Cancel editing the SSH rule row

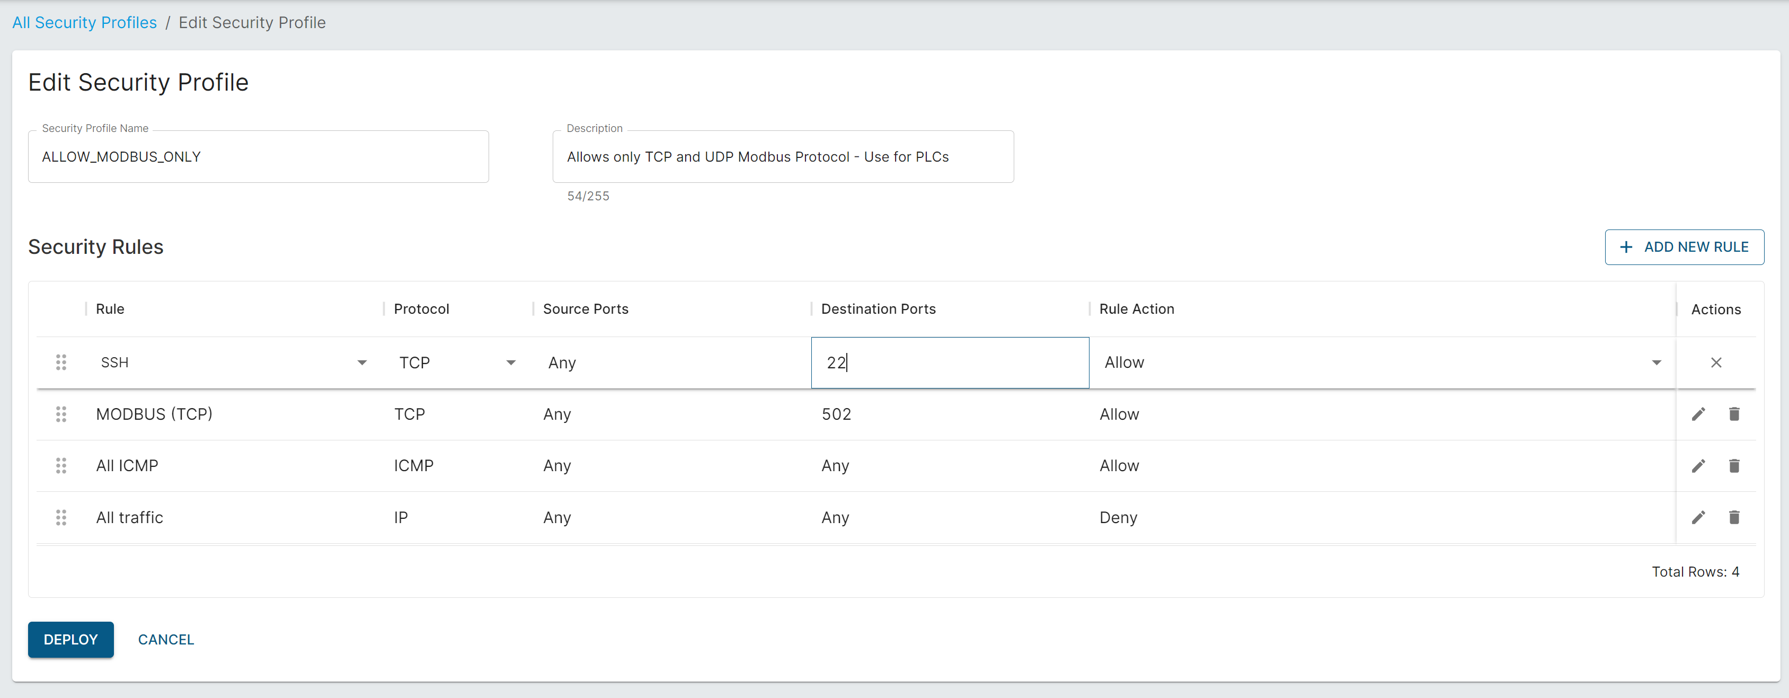click(1715, 363)
